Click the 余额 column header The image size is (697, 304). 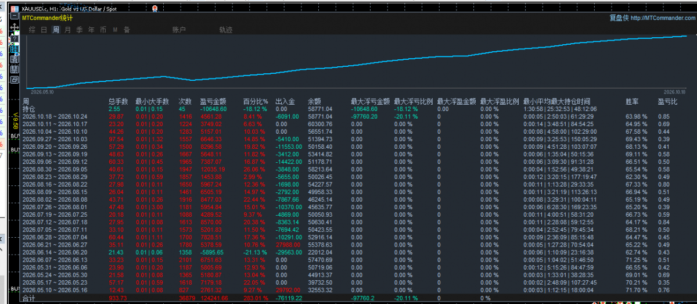314,101
